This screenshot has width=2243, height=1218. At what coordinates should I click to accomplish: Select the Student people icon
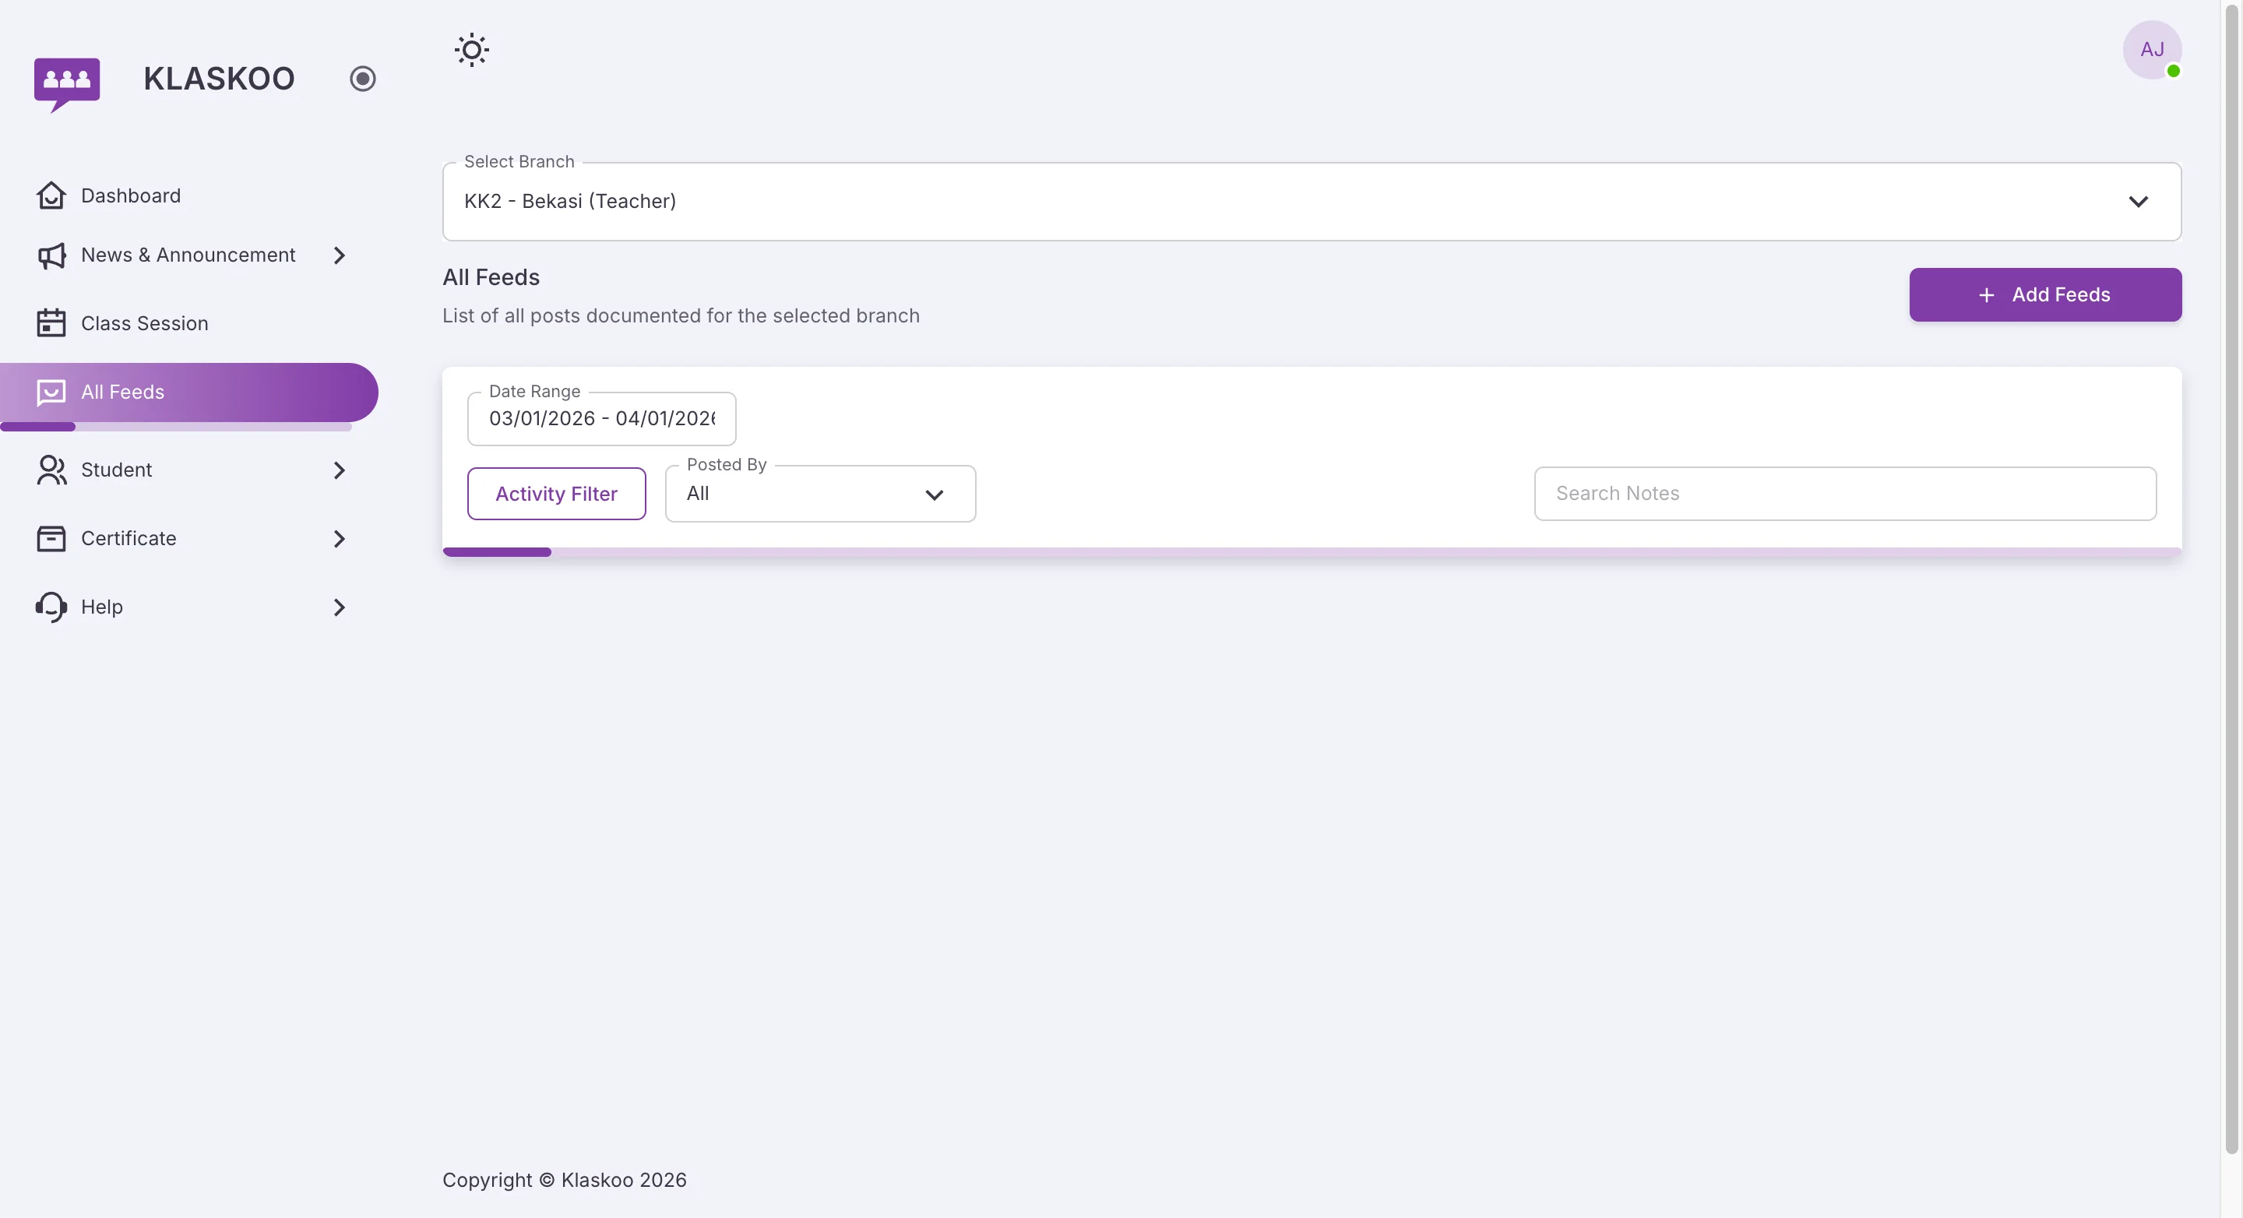coord(51,470)
